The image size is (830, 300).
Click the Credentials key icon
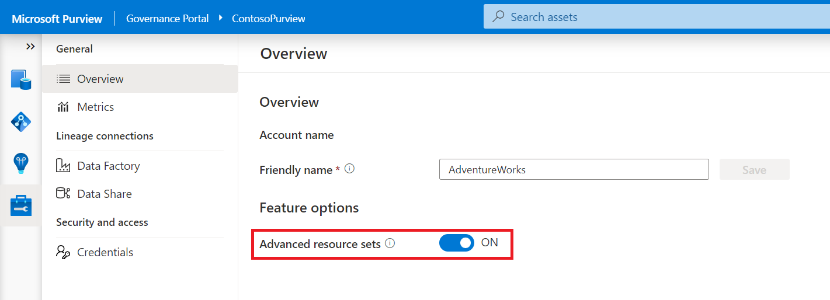coord(63,252)
